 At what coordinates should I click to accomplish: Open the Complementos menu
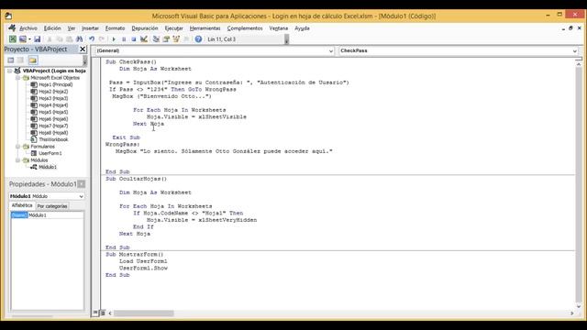(245, 28)
